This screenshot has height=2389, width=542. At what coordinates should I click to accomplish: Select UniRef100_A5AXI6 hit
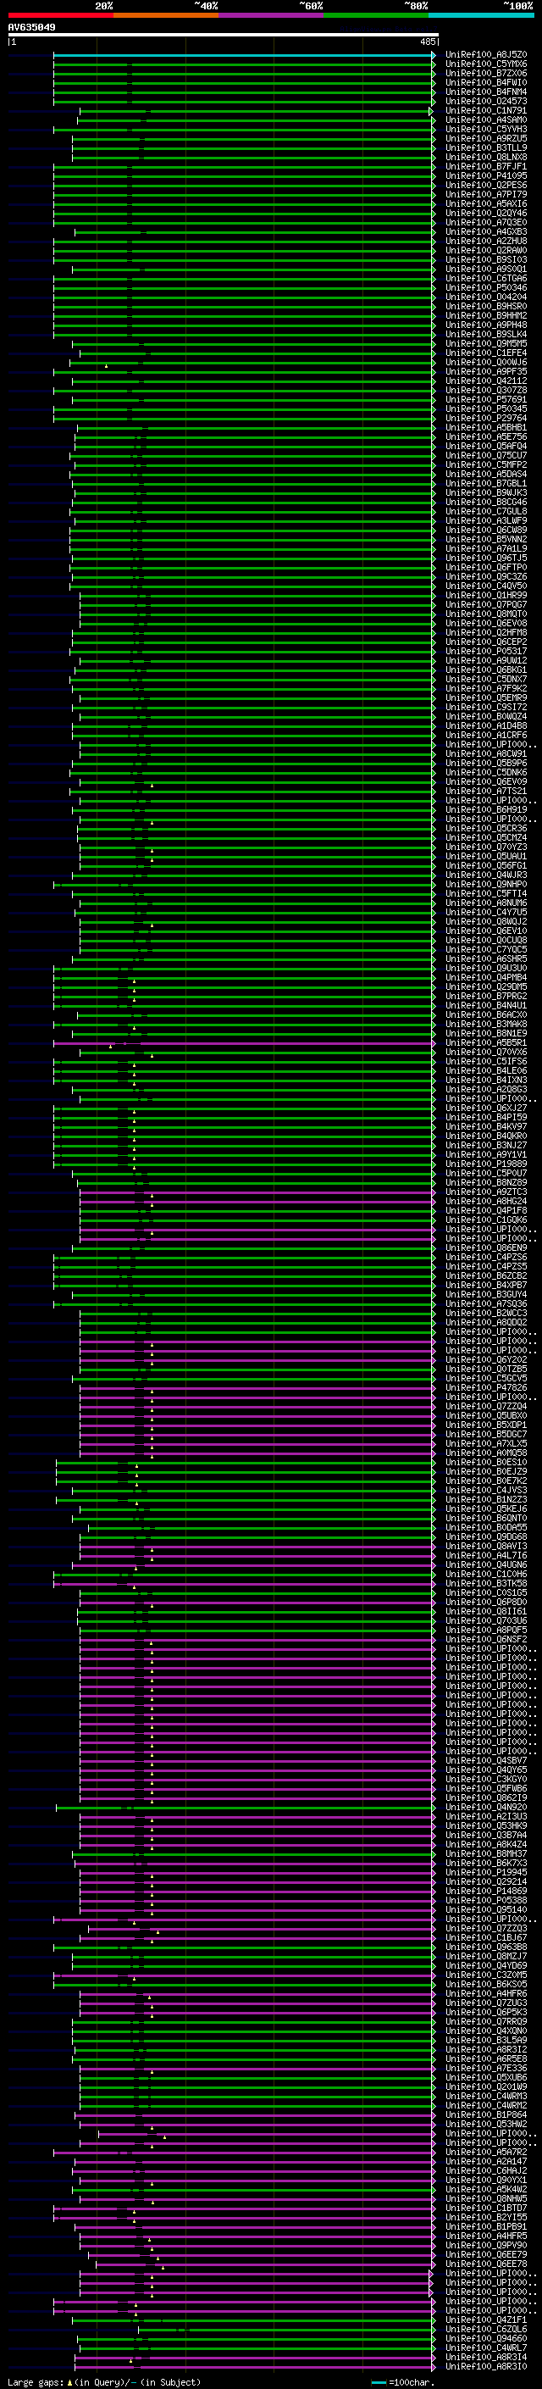pos(486,204)
